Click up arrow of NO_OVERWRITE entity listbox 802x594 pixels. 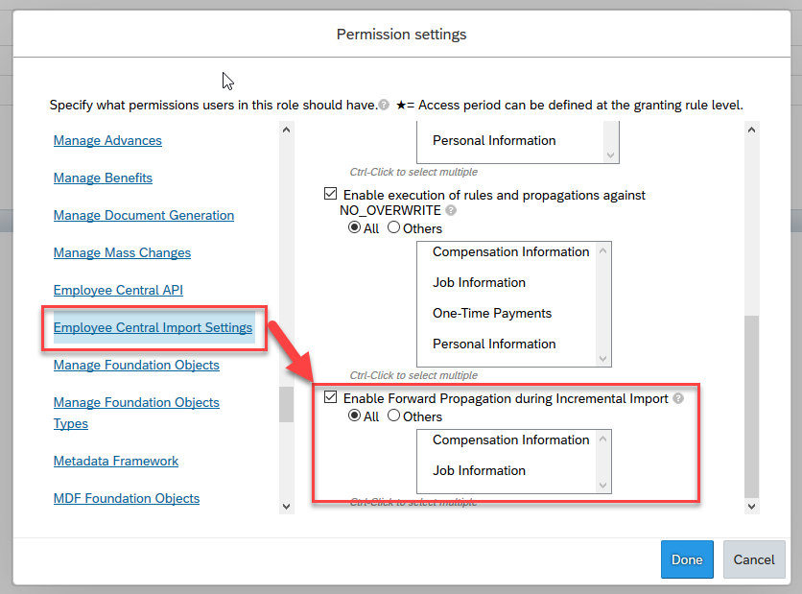click(x=603, y=250)
